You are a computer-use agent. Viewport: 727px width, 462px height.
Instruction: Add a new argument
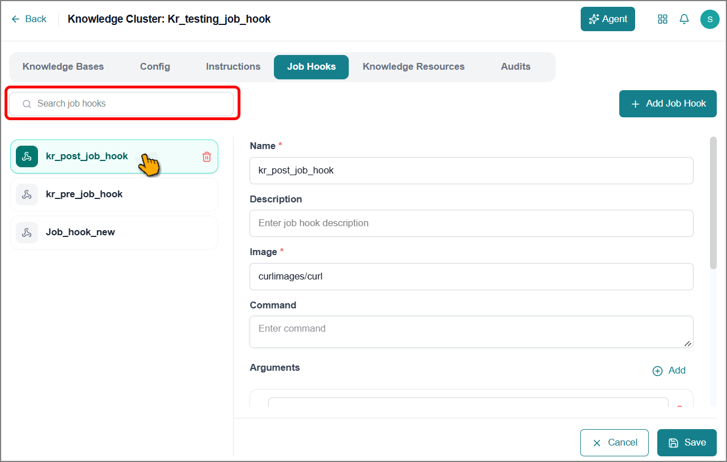pos(669,371)
